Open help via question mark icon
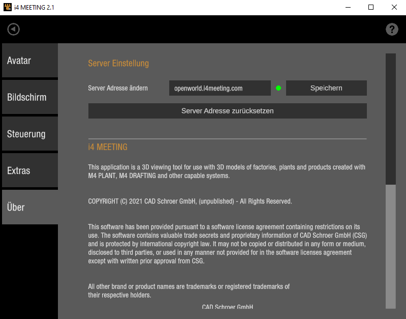Viewport: 406px width, 319px height. (x=392, y=30)
